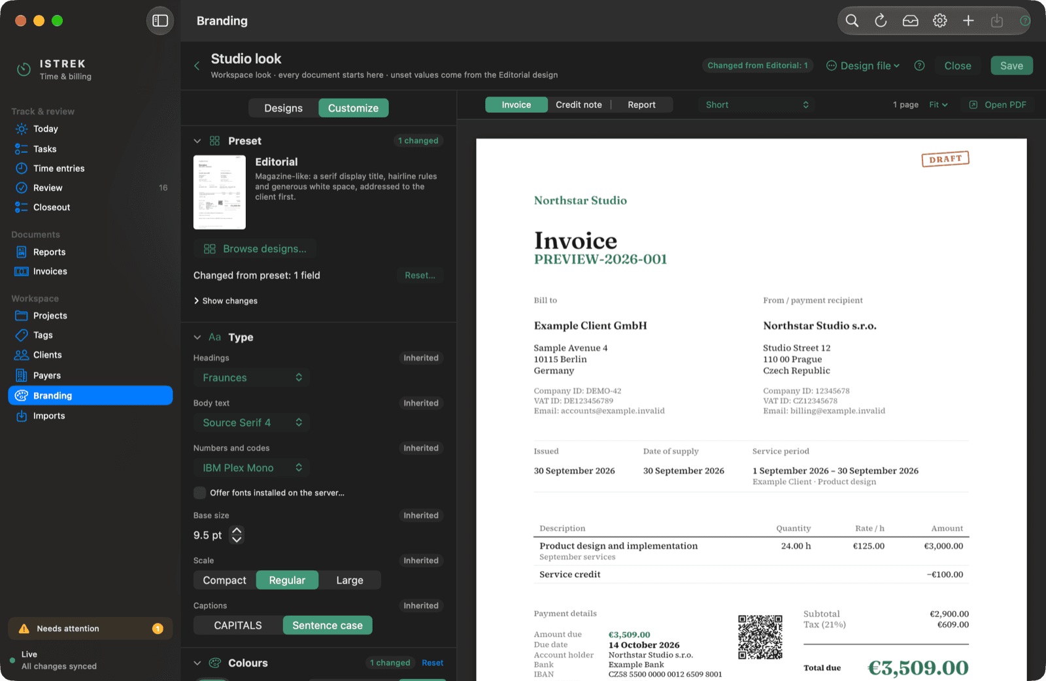Click Browse designs button
The image size is (1046, 681).
(255, 249)
